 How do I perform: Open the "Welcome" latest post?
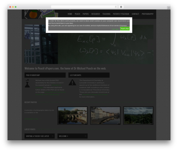point(73,136)
